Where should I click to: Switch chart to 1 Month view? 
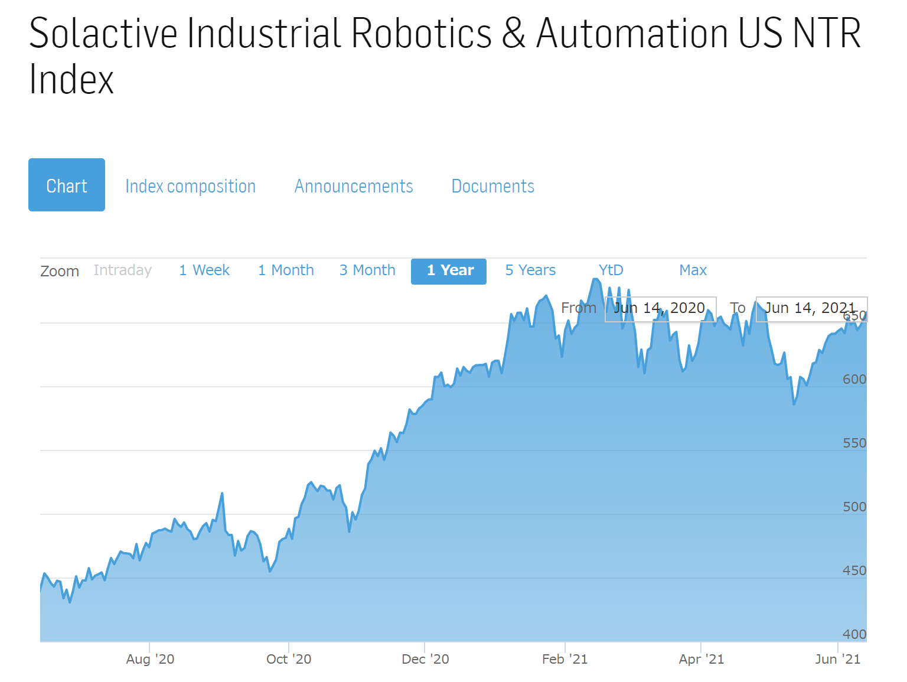(285, 270)
